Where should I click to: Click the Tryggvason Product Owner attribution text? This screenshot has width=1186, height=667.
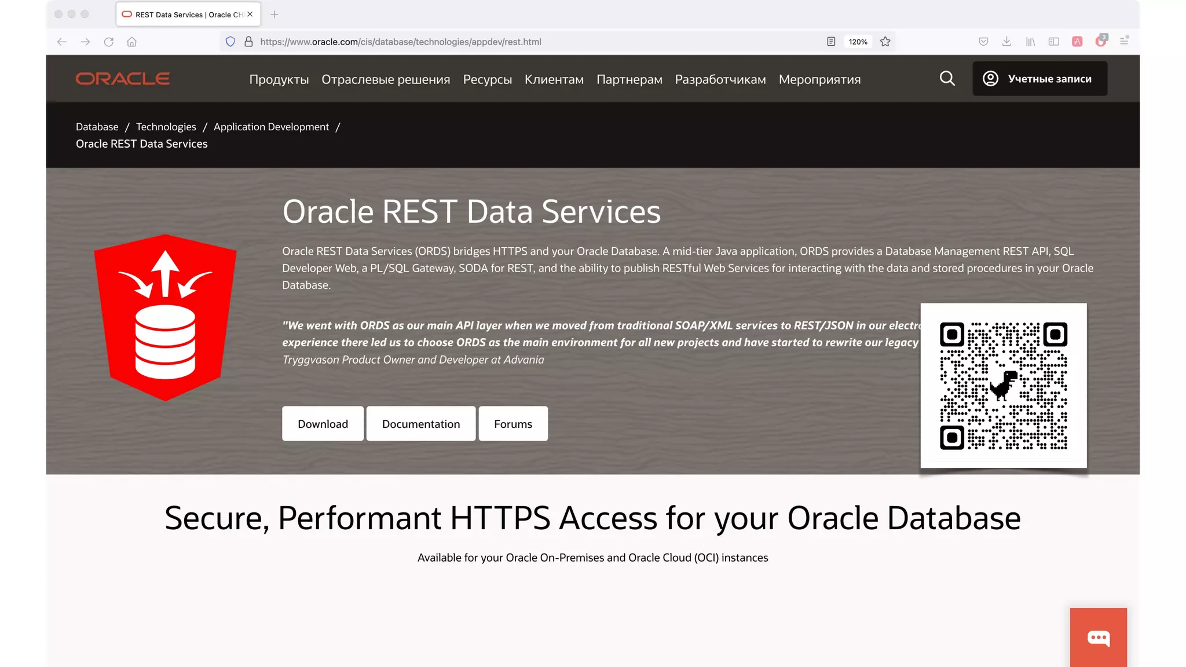[x=413, y=360]
